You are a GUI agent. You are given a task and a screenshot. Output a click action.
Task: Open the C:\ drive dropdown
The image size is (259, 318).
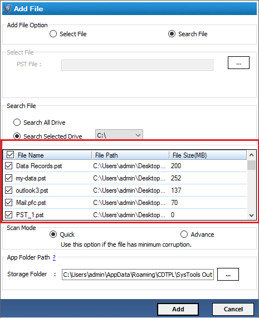click(x=119, y=135)
